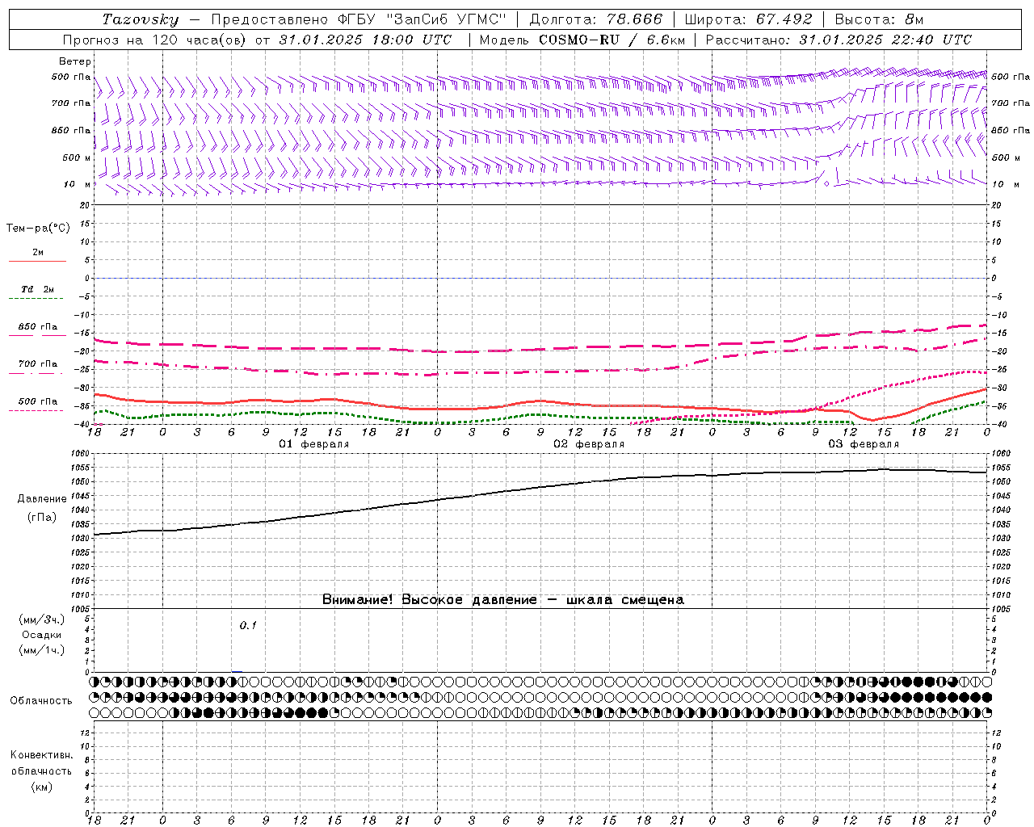
Task: Select the 500 м wind level label on the left
Action: click(77, 157)
